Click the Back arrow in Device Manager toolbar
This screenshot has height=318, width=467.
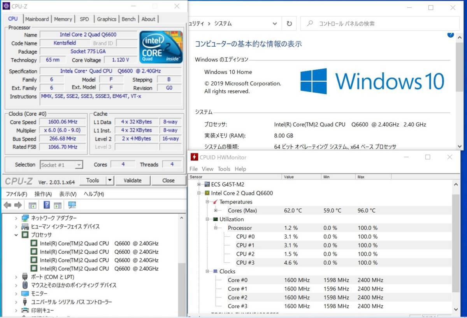7,205
